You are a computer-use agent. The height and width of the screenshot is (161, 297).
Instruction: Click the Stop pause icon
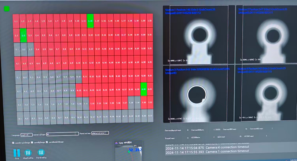click(x=16, y=152)
